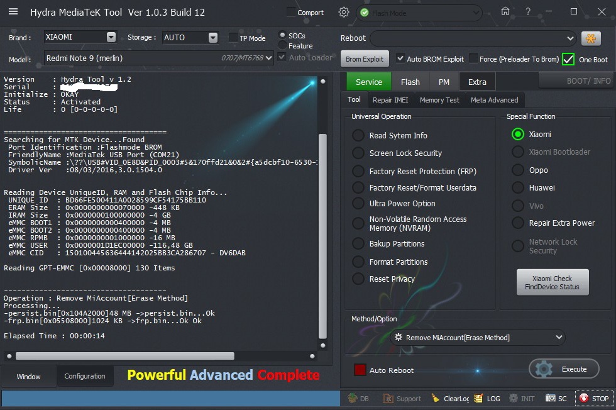Select Non-Volatile Random Access Memory (NVRAM)
The image size is (616, 410).
pyautogui.click(x=358, y=223)
